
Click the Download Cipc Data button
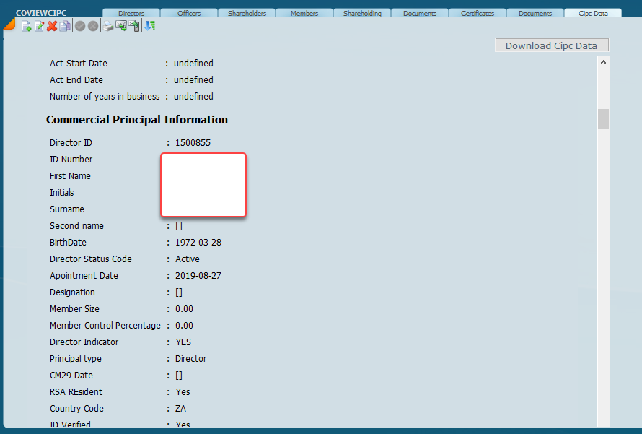[551, 45]
